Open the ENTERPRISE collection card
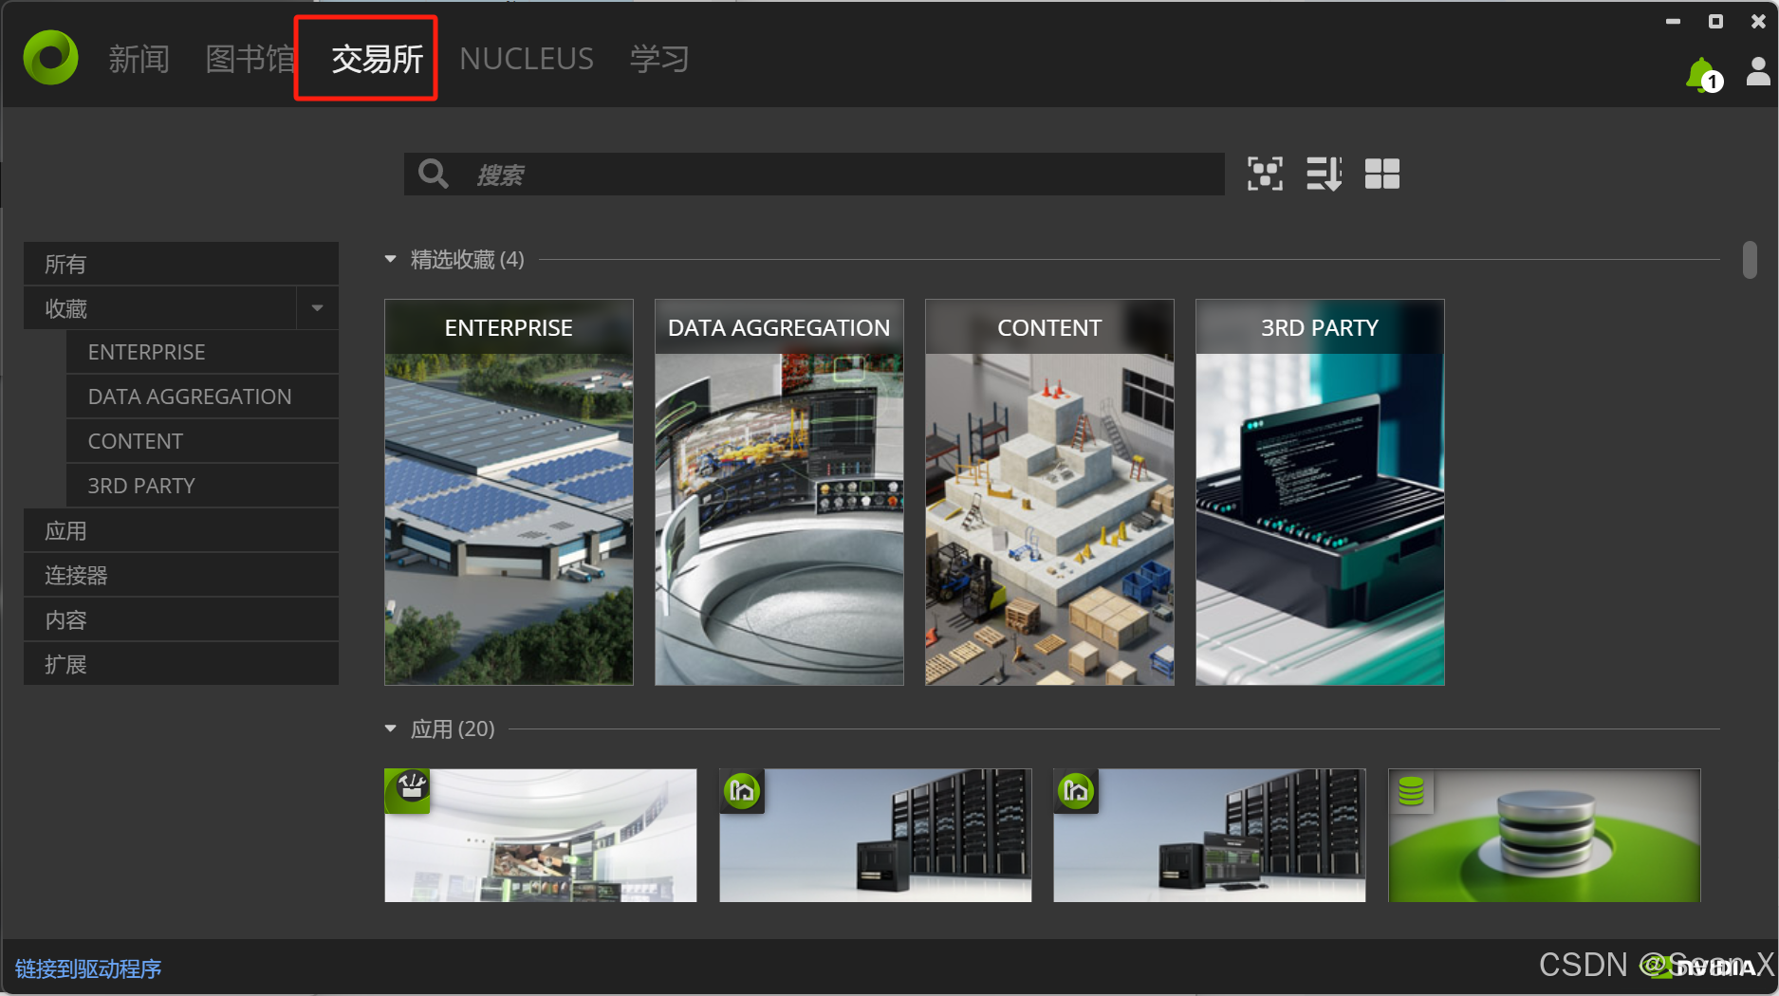Viewport: 1779px width, 996px height. [509, 492]
